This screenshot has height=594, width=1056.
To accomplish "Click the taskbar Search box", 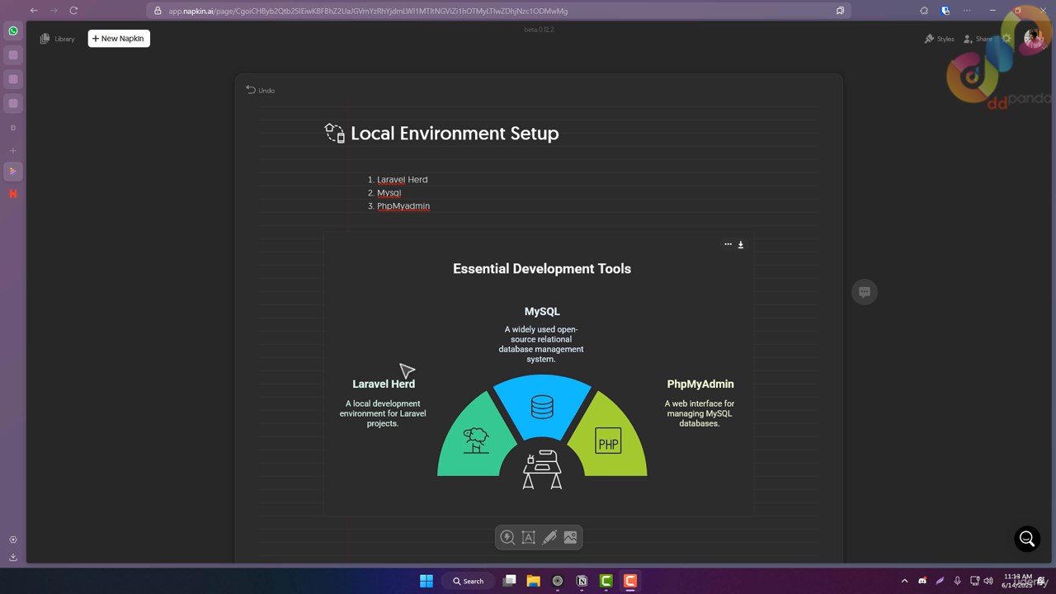I will [x=469, y=581].
